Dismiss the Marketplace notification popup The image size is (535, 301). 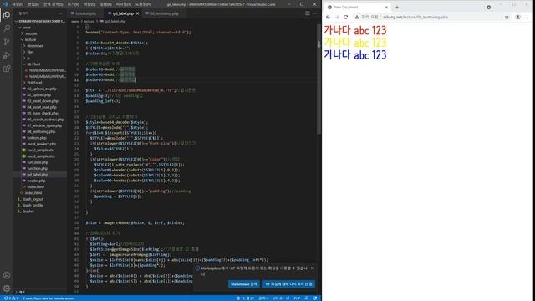pos(312,268)
